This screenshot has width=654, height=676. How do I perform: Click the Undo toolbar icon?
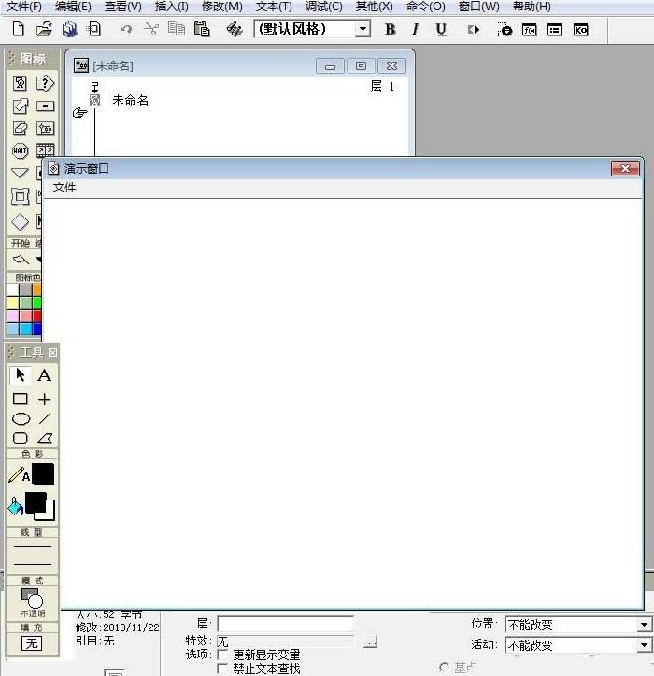pos(125,29)
